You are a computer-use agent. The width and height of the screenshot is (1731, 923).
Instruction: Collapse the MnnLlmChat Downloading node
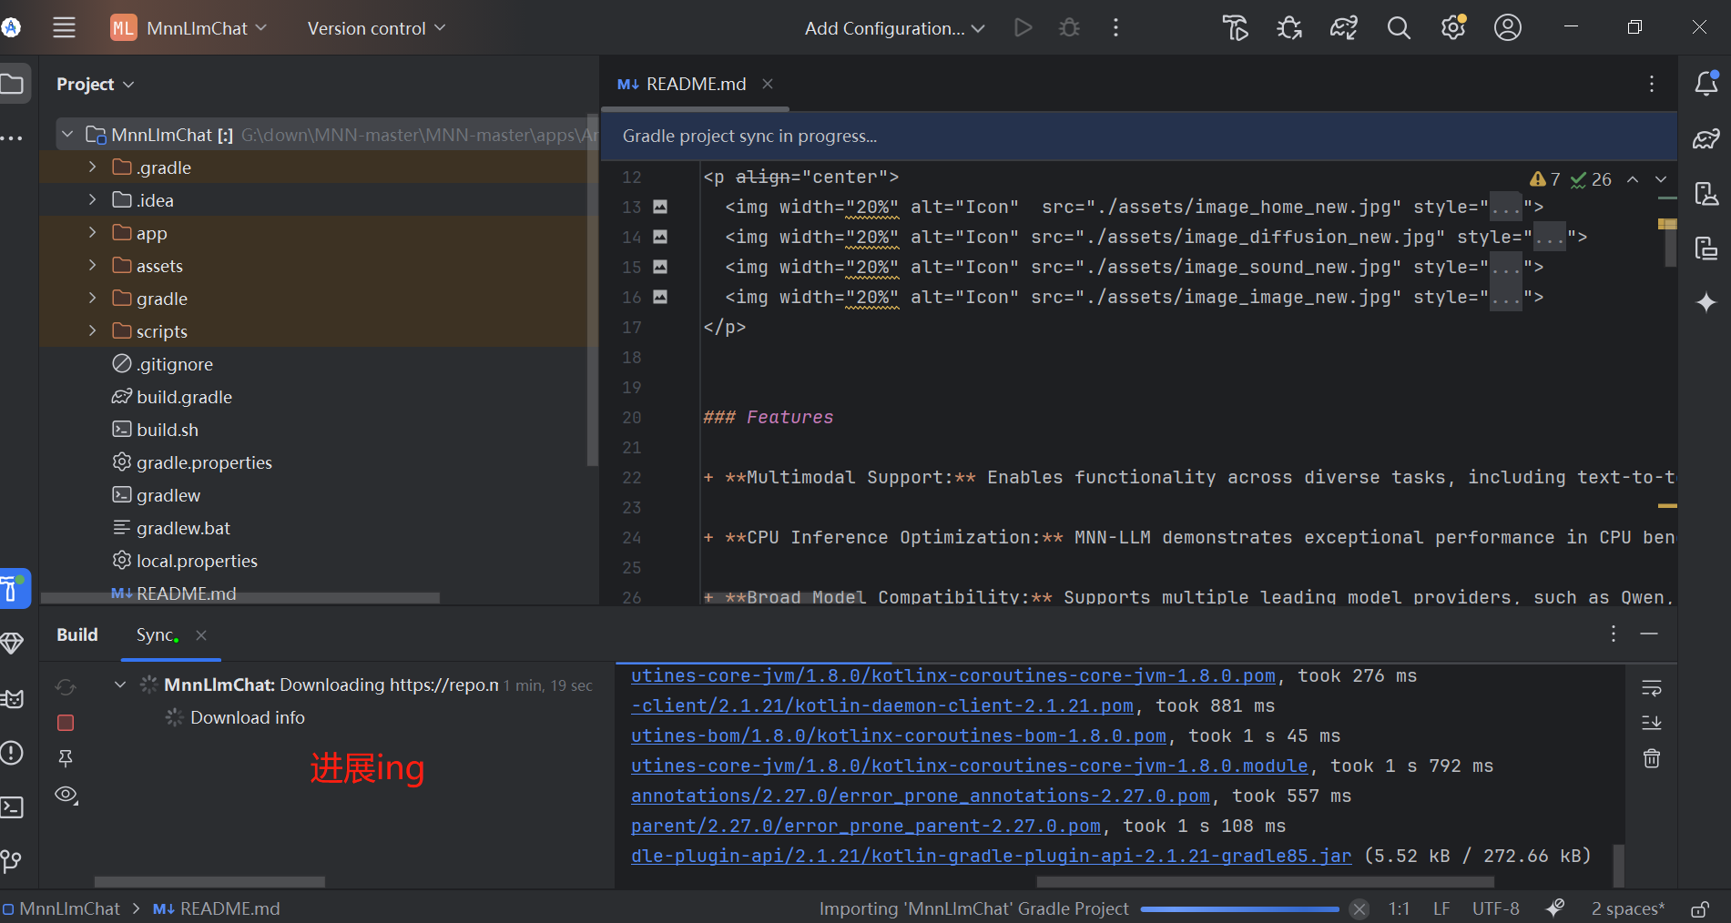coord(120,685)
